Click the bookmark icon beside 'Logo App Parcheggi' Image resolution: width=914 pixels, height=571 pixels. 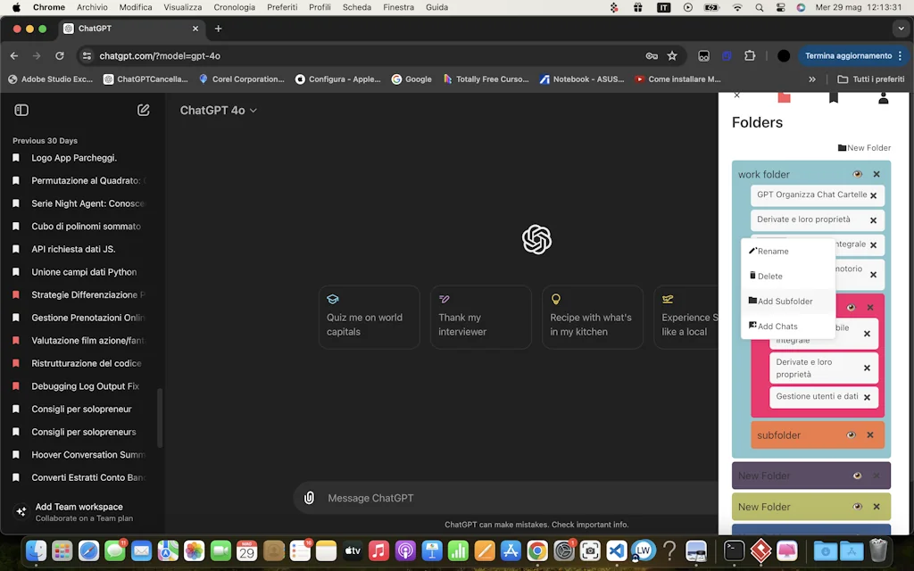[18, 158]
